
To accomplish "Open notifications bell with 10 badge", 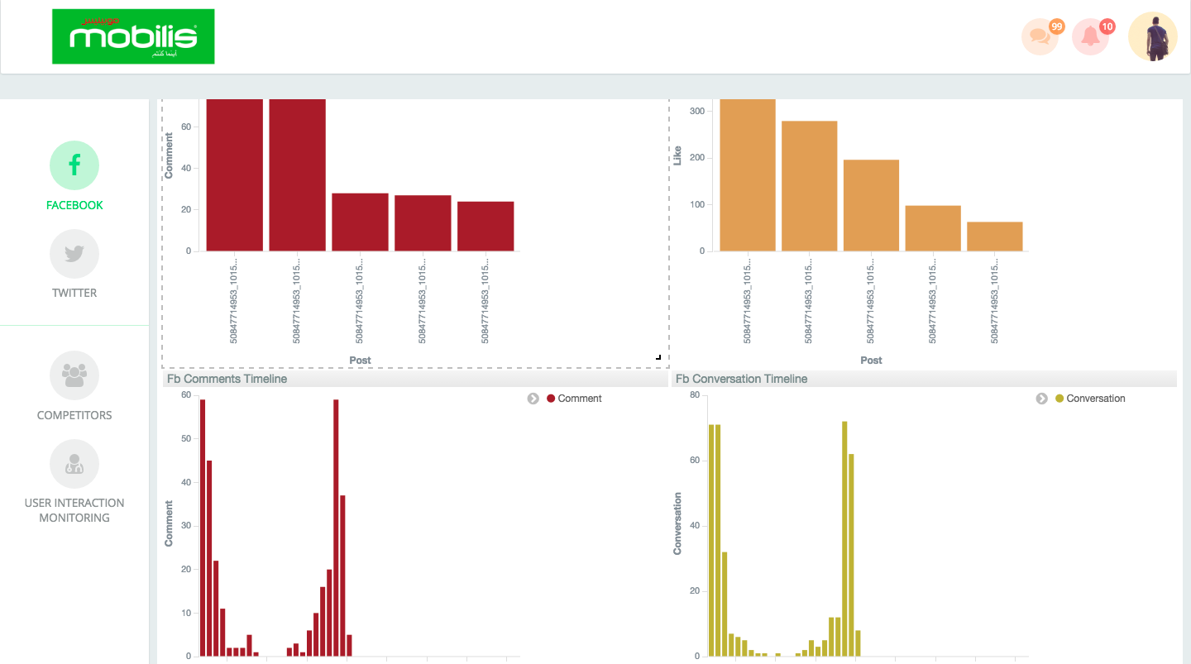I will [1092, 36].
